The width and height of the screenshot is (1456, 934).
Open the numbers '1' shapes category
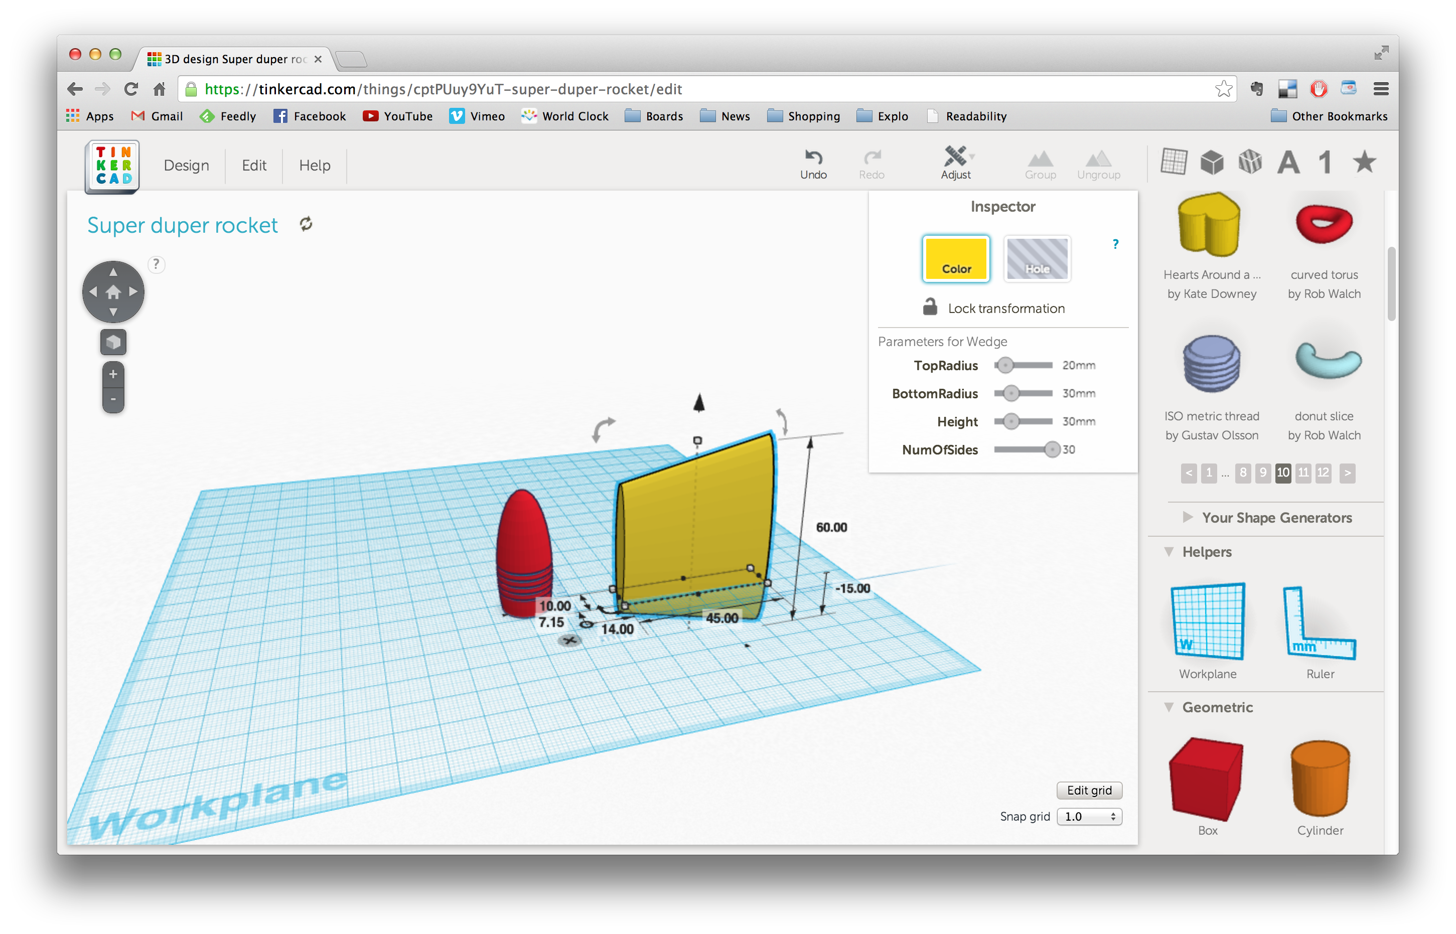click(1326, 163)
